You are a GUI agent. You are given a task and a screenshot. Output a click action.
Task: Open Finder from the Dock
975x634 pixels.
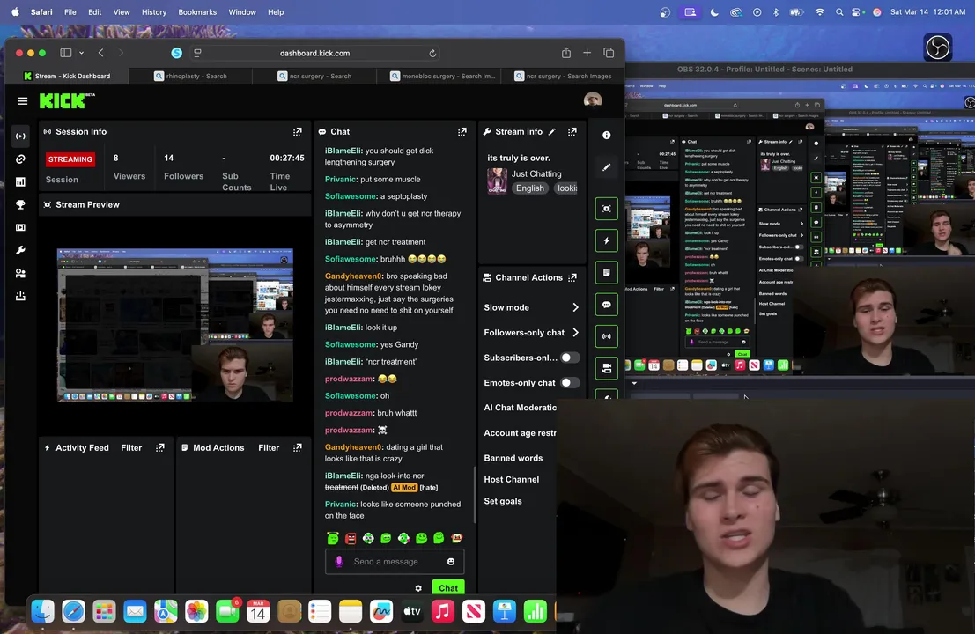42,612
